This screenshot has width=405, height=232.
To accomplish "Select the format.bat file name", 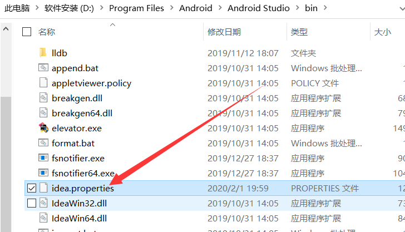I will coord(73,143).
